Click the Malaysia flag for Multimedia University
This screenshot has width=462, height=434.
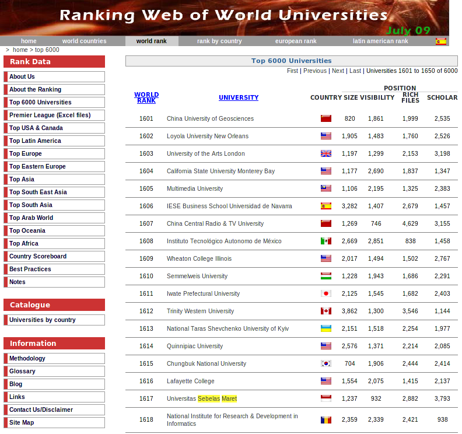click(x=326, y=188)
